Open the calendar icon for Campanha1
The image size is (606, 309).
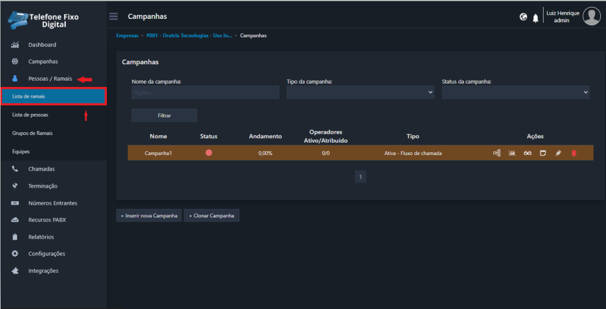coord(543,153)
